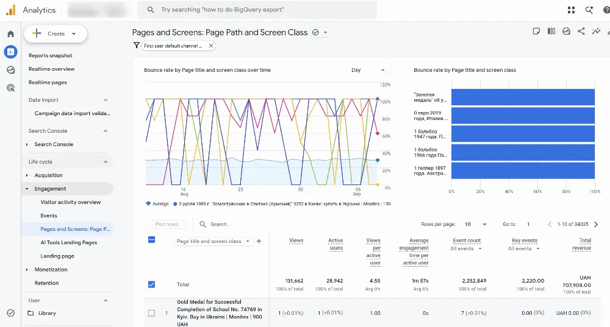Open the Home icon in left rail
The width and height of the screenshot is (610, 327).
tap(10, 33)
